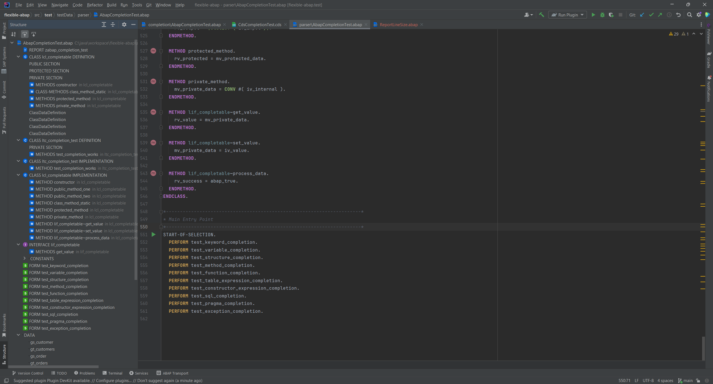Open the Refactor menu

[x=95, y=5]
